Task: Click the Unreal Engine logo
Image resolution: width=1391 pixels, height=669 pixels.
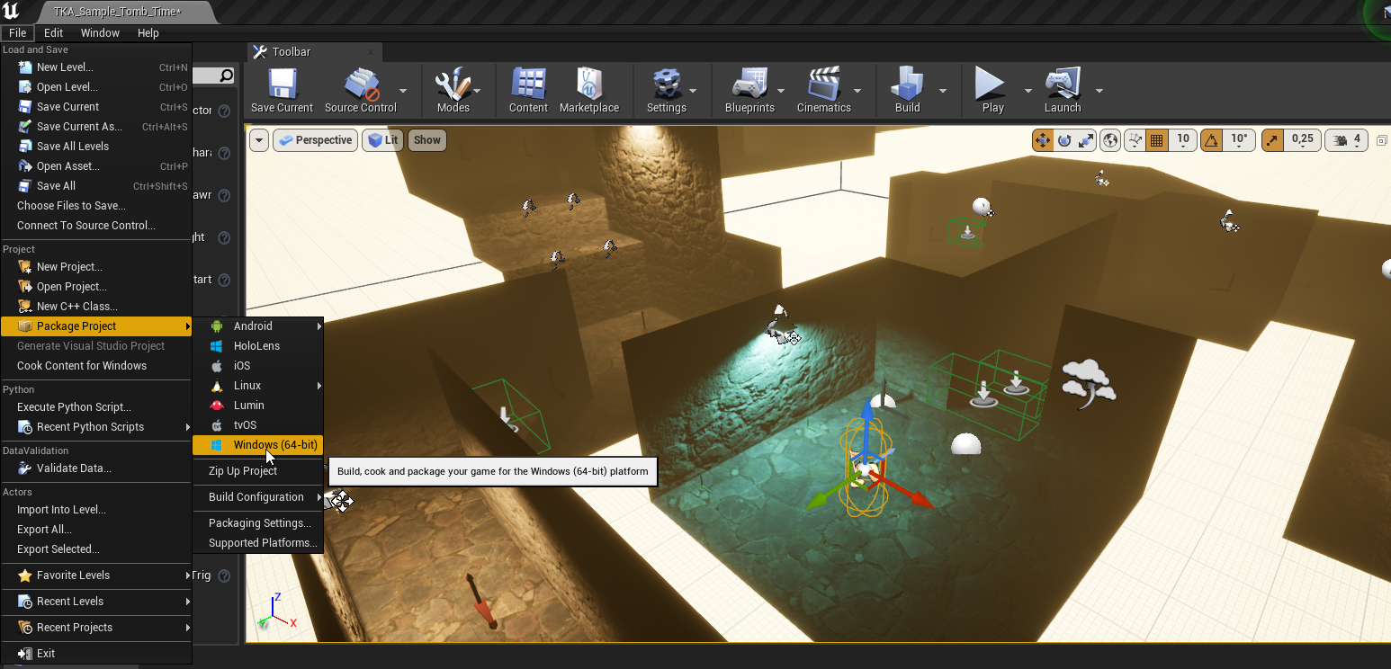Action: coord(12,12)
